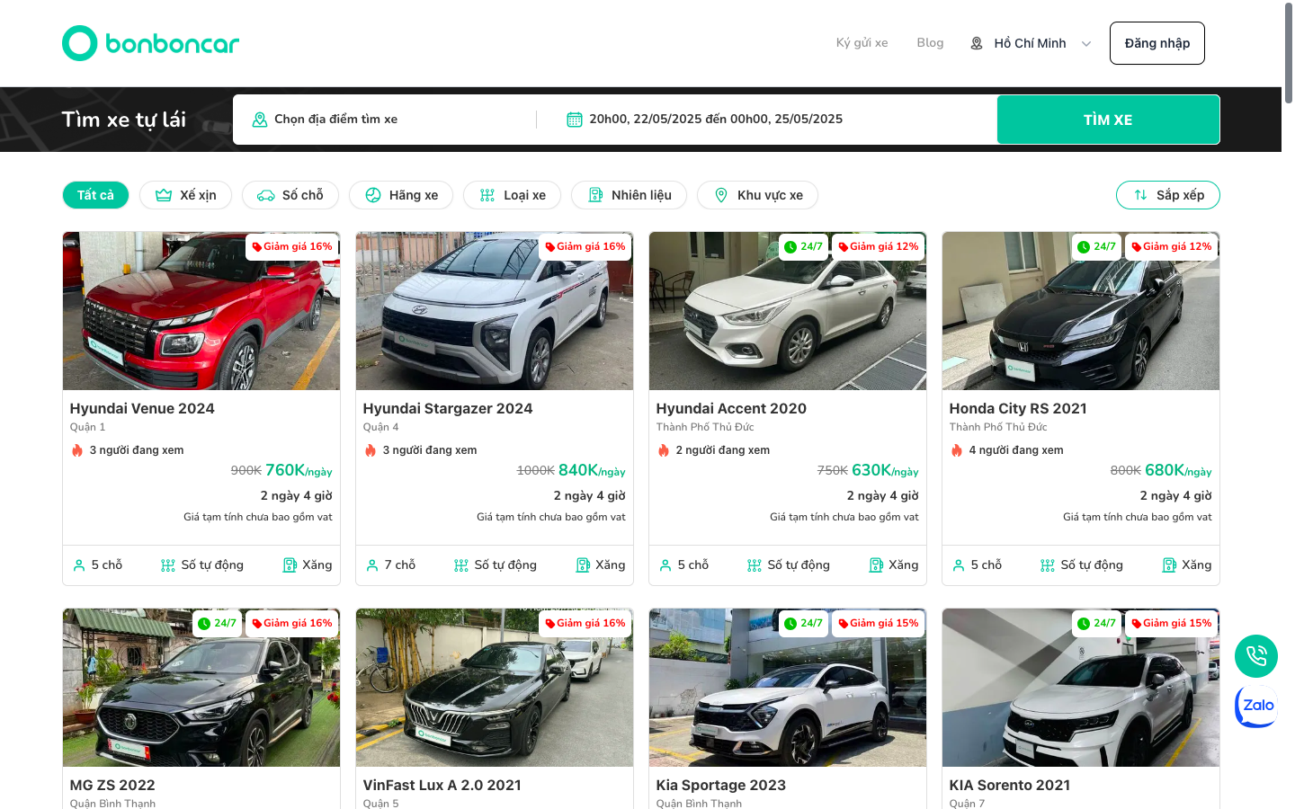
Task: Click discount tag 16% on Hyundai Venue 2024
Action: click(x=292, y=246)
